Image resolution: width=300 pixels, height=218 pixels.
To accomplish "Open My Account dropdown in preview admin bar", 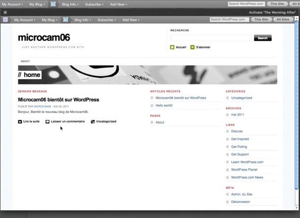I will point(25,20).
